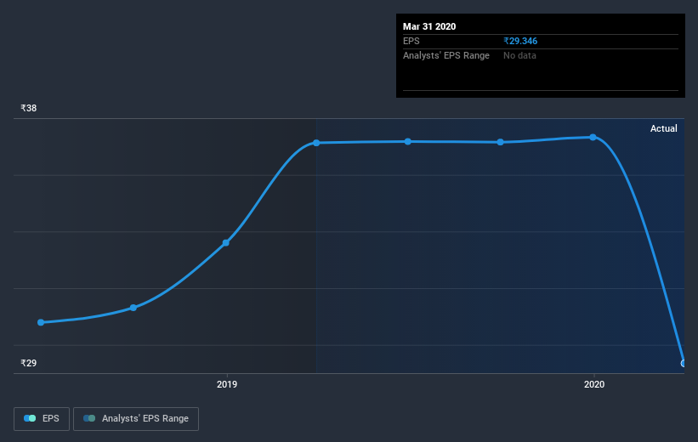Select the peak EPS data point above 2020
This screenshot has height=442, width=698.
click(593, 137)
